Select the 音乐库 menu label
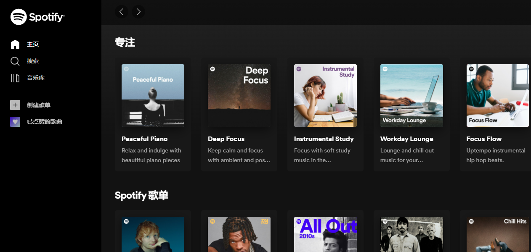The image size is (531, 252). [36, 78]
